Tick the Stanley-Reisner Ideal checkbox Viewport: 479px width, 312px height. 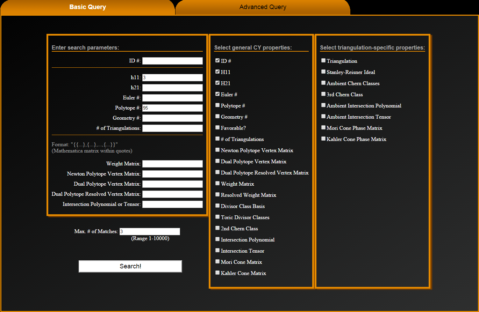coord(323,72)
